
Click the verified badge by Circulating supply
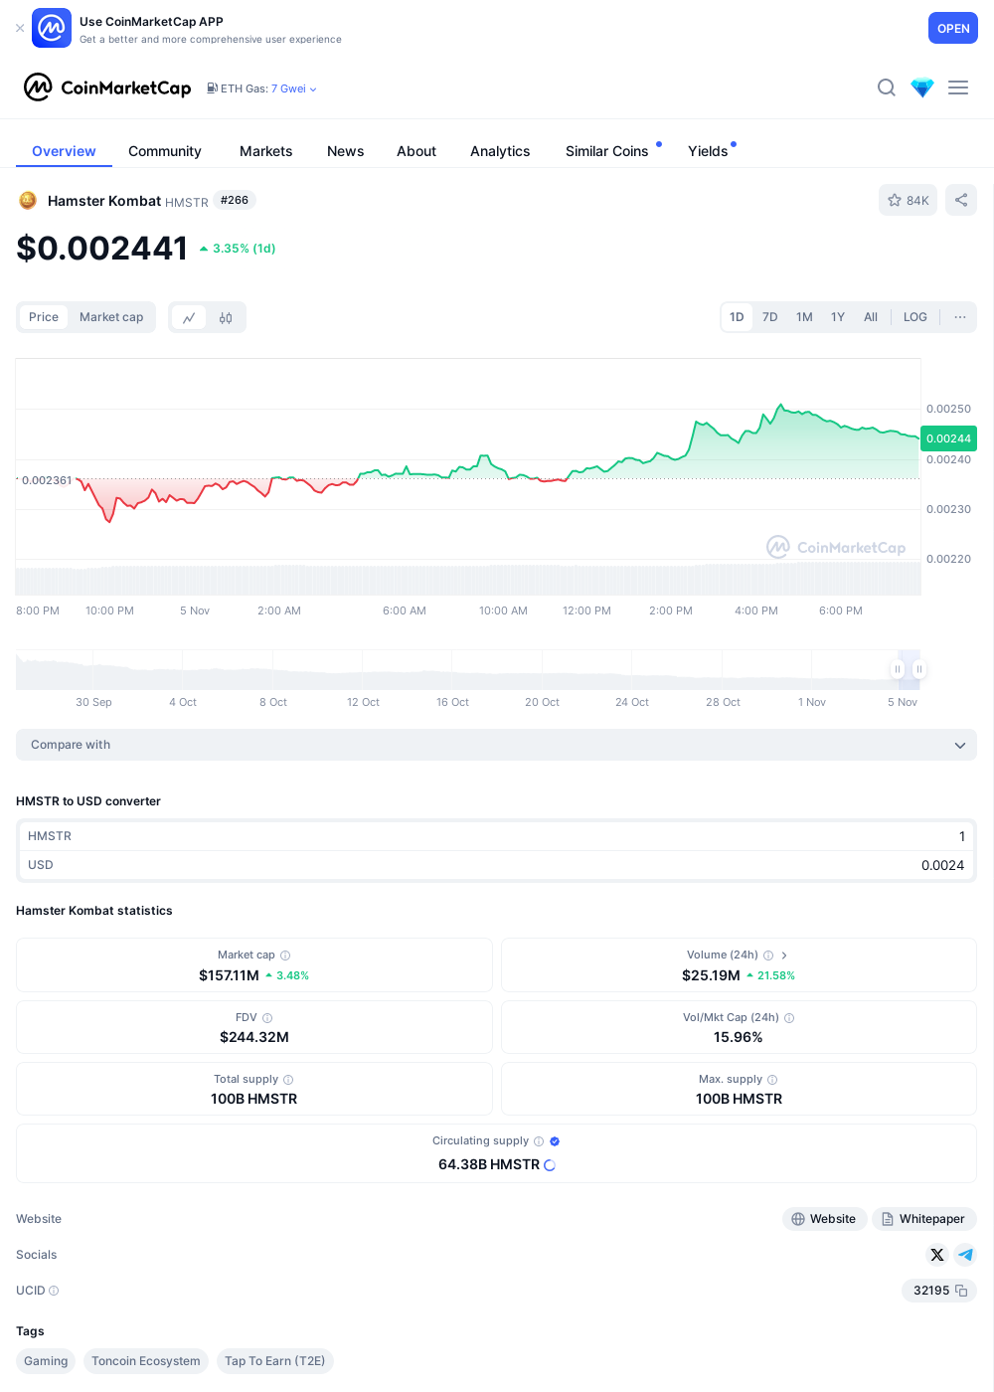coord(555,1141)
